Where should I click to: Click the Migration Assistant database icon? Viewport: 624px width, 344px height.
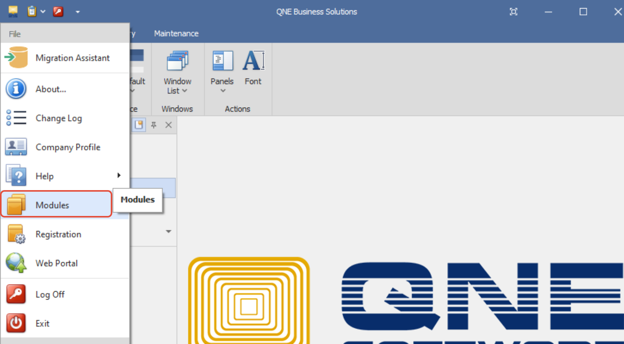(16, 57)
